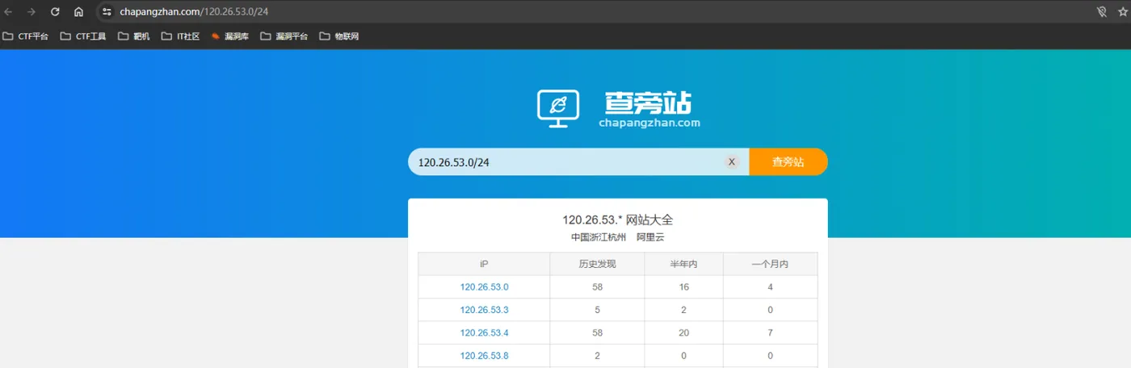Click the 中国浙江杭州 location text
Screen dimensions: 1131x368
pos(598,237)
